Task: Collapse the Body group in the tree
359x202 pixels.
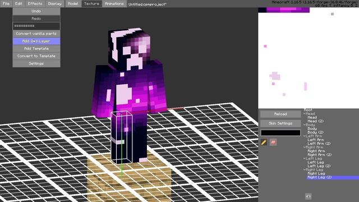Action: click(x=305, y=125)
